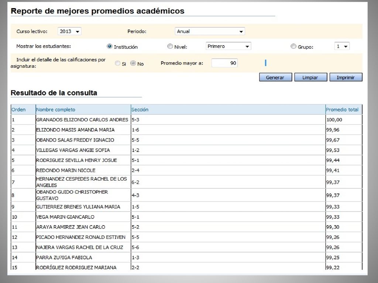The height and width of the screenshot is (283, 378).
Task: Open the Nivel Primero dropdown
Action: 228,46
